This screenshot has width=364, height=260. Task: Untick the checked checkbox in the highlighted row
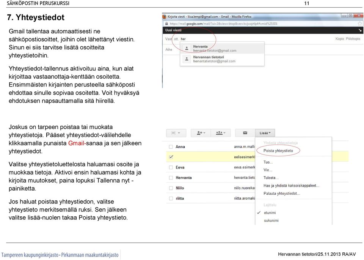point(171,157)
